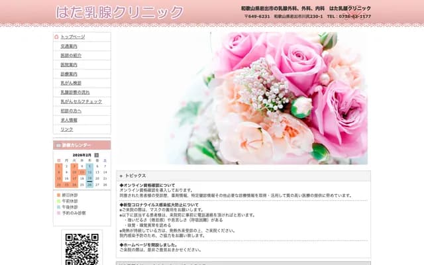Open the トップページ menu link
This screenshot has width=424, height=265.
pos(73,37)
